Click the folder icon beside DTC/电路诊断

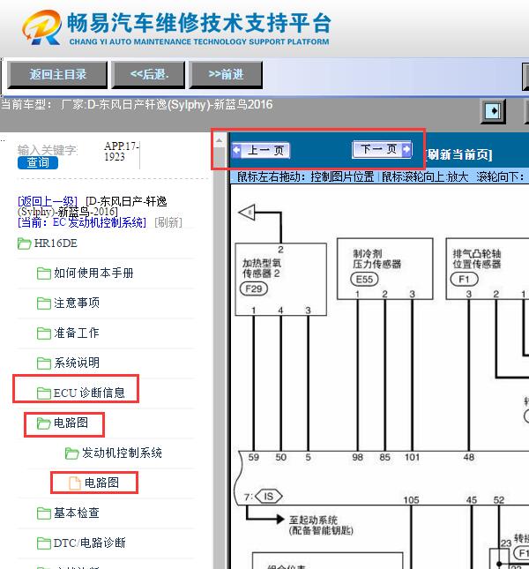(44, 543)
